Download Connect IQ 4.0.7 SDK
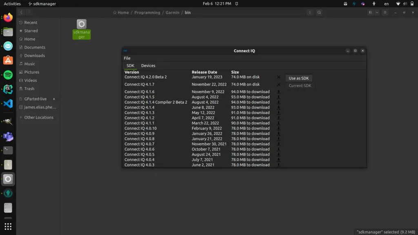This screenshot has height=235, width=418. coord(278,144)
